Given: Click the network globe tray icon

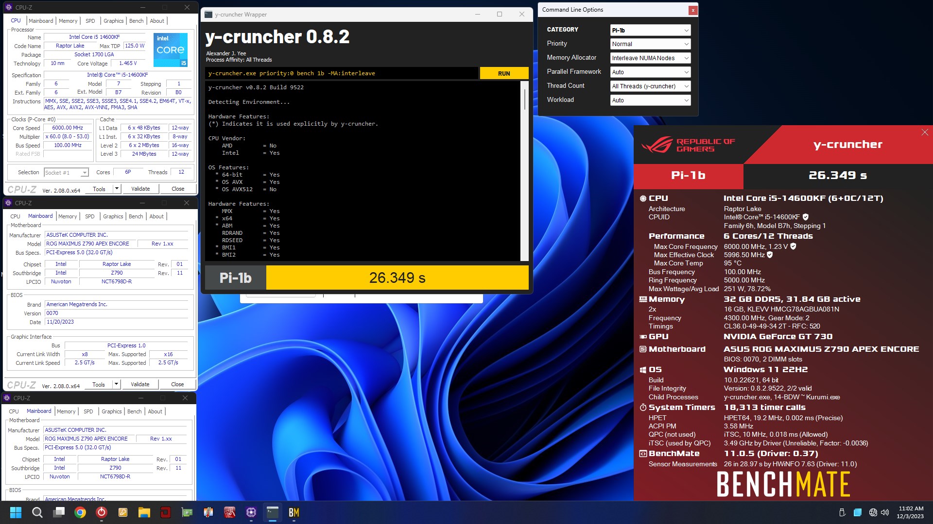Looking at the screenshot, I should pyautogui.click(x=873, y=512).
